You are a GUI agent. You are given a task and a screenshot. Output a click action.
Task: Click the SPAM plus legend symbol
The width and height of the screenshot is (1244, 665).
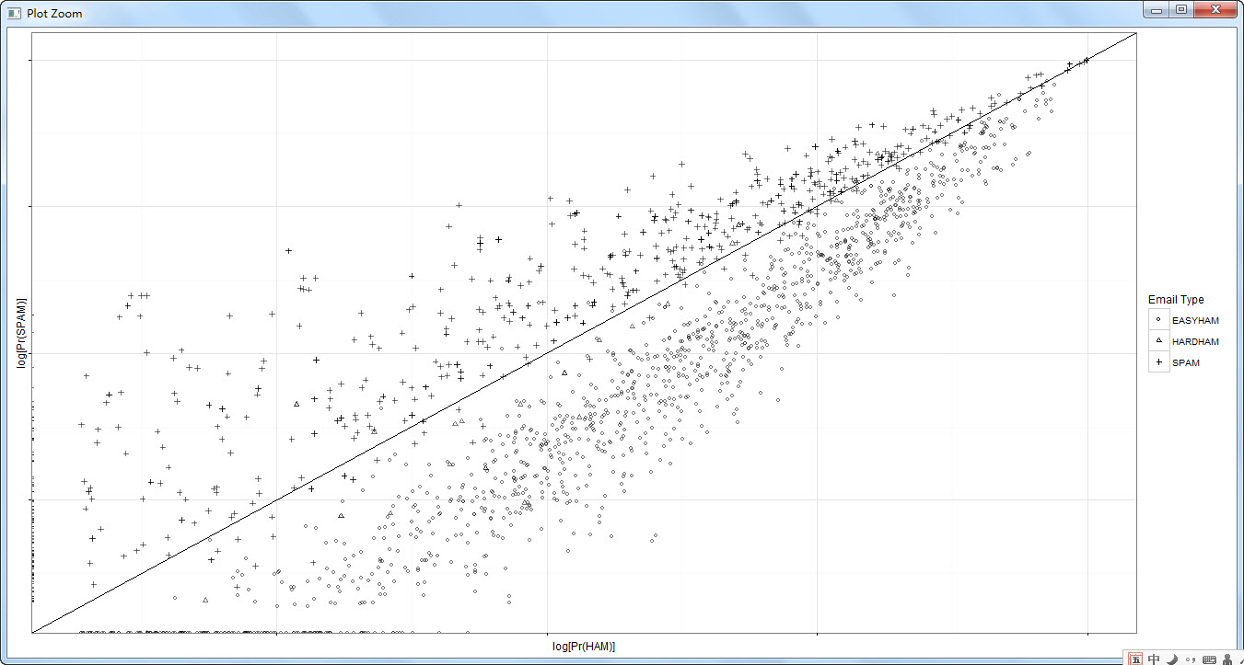click(x=1158, y=362)
